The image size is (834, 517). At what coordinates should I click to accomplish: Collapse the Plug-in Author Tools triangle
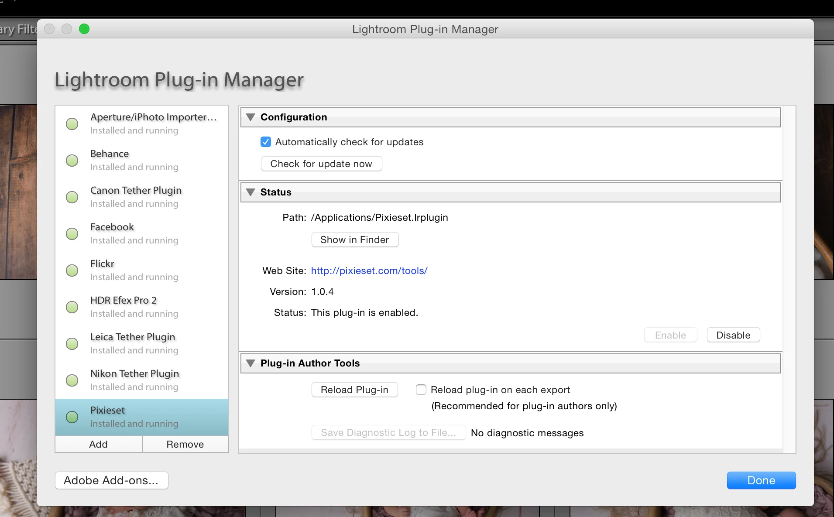[251, 363]
